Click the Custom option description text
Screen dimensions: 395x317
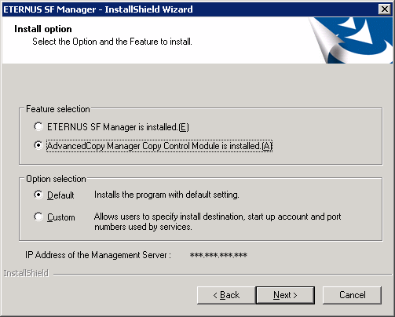click(x=218, y=221)
